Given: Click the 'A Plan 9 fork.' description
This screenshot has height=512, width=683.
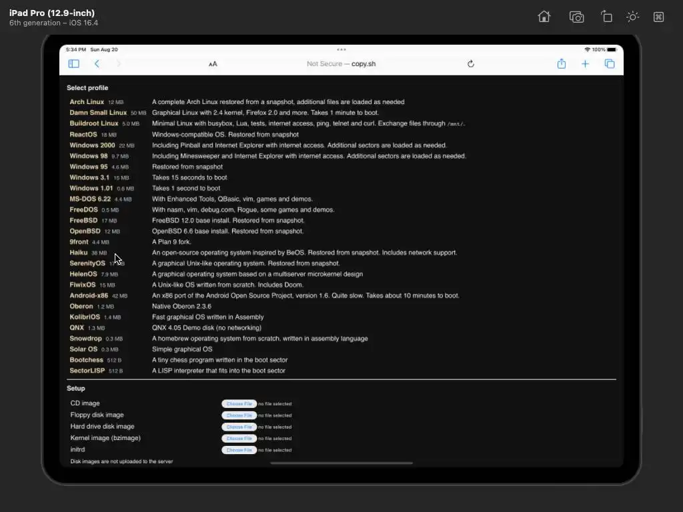Looking at the screenshot, I should tap(171, 241).
